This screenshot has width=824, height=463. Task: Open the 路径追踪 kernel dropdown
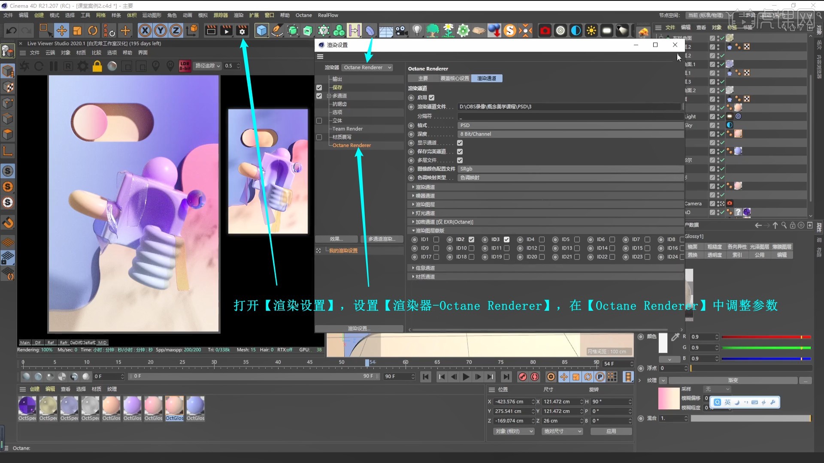point(208,66)
